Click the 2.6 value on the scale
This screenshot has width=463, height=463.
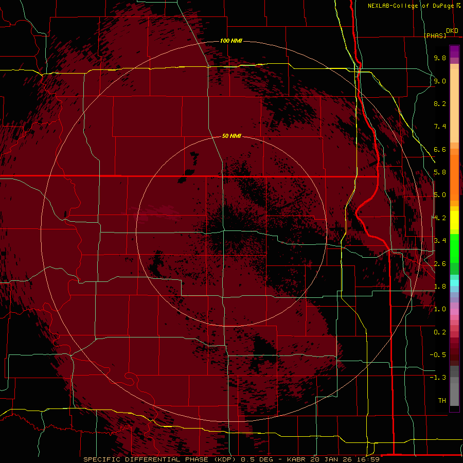point(440,264)
